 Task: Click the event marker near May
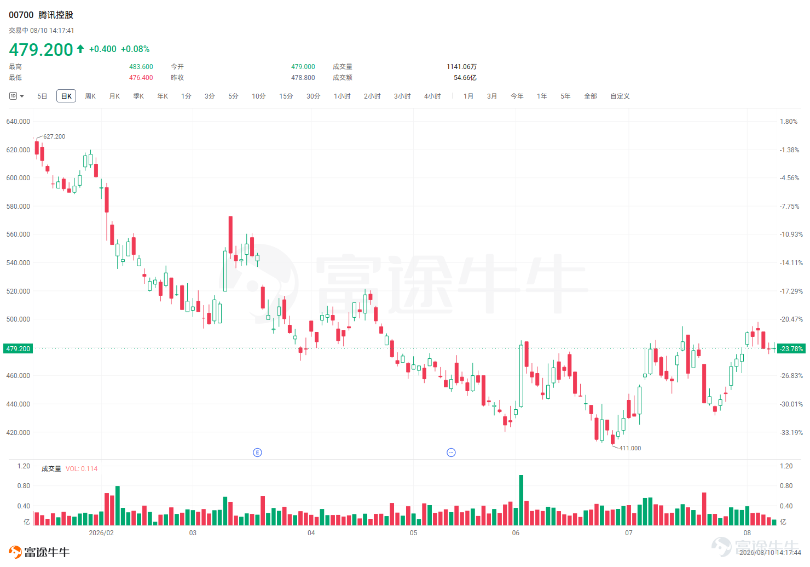pos(451,453)
